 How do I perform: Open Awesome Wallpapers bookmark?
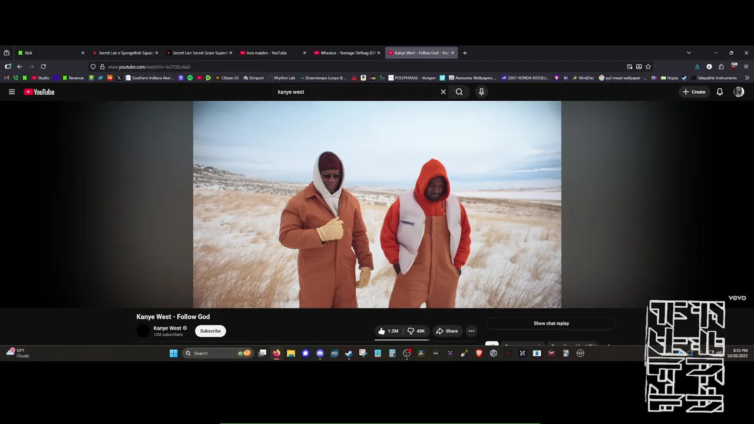pyautogui.click(x=472, y=78)
